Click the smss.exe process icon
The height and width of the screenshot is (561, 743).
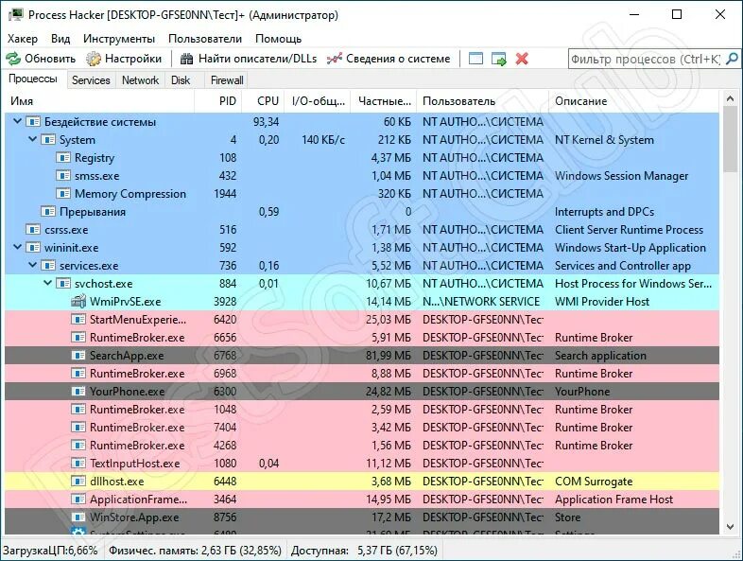[x=63, y=175]
